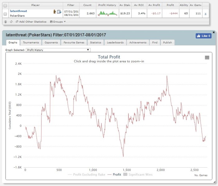This screenshot has width=218, height=186.
Task: Click the Filter column header
Action: tap(71, 5)
